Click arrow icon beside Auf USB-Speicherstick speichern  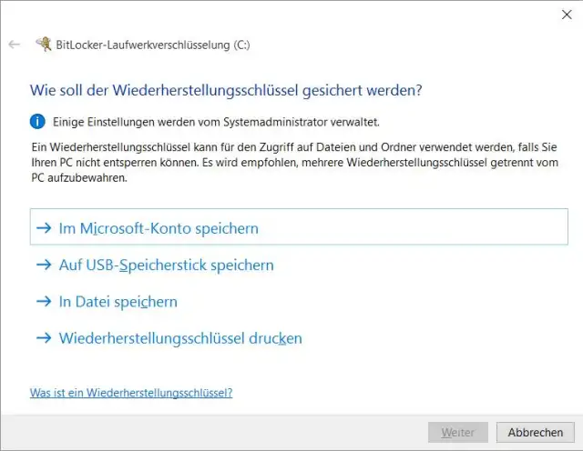click(44, 266)
